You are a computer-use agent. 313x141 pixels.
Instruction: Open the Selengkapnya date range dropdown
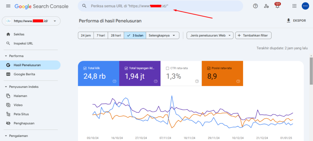tap(163, 36)
